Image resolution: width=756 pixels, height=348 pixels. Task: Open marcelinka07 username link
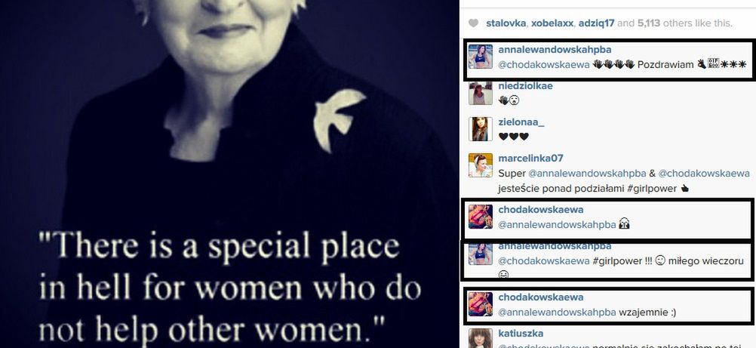click(530, 159)
